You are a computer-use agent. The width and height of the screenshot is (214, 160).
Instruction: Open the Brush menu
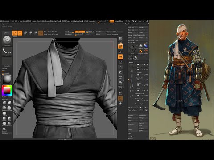pos(9,24)
